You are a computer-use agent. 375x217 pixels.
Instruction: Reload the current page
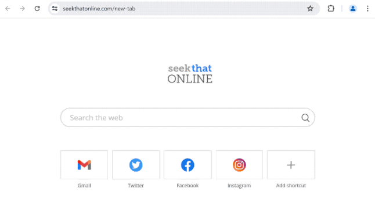click(37, 9)
